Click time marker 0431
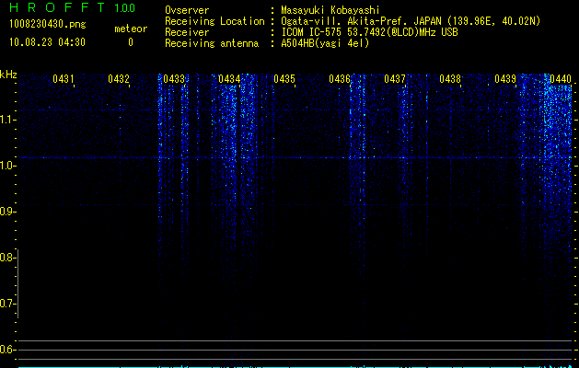 coord(64,79)
